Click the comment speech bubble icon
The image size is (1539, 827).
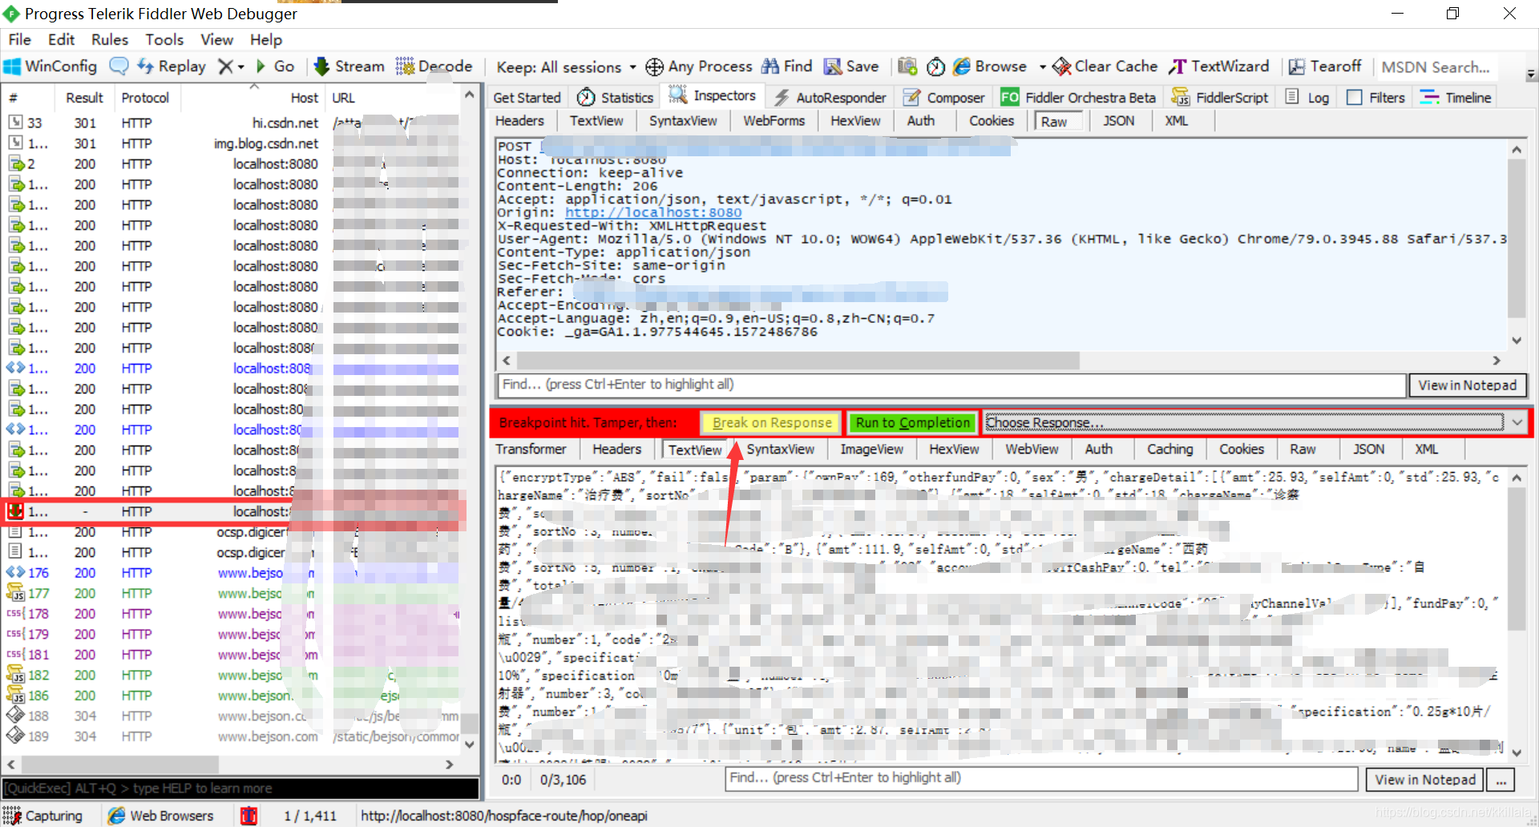(119, 67)
